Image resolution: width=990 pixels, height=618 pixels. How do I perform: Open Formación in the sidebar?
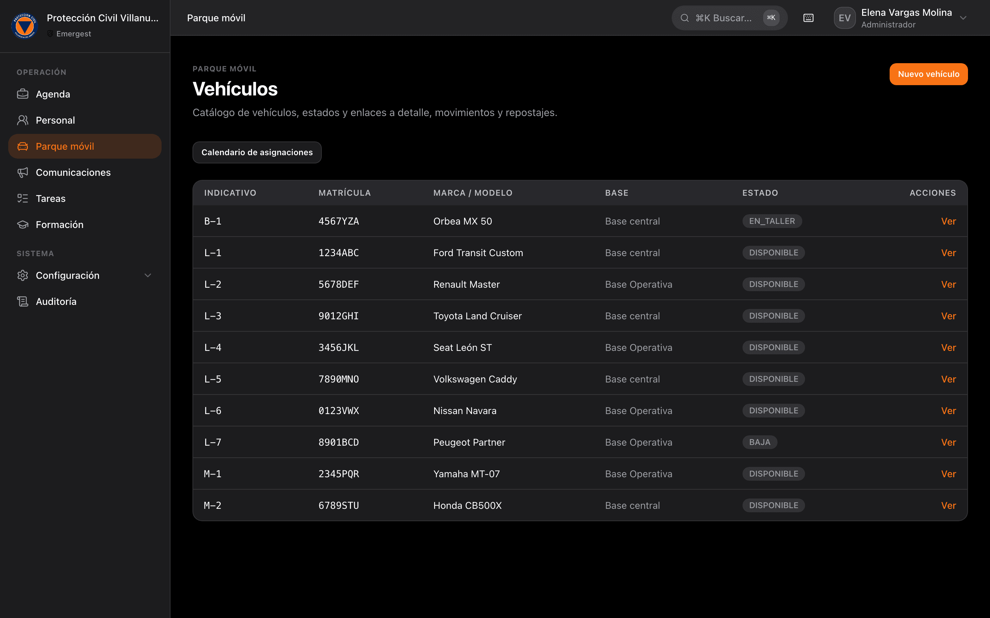tap(85, 225)
